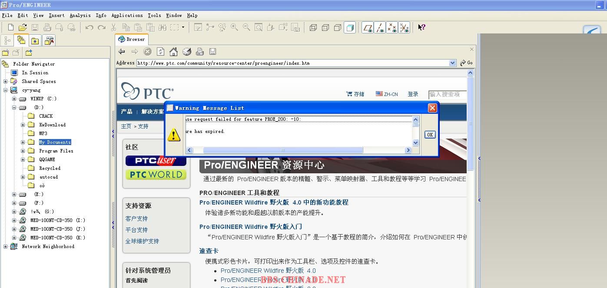607x288 pixels.
Task: Click the context-sensitive help icon
Action: 421,27
